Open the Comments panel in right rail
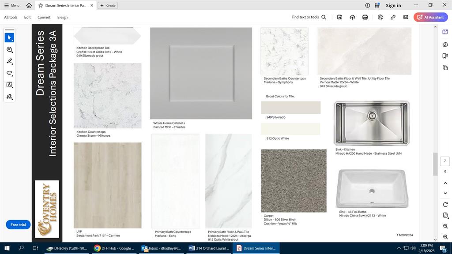The image size is (452, 254). (x=445, y=45)
